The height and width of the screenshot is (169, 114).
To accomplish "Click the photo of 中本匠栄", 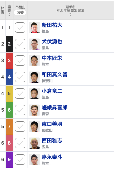I will coord(34,61).
